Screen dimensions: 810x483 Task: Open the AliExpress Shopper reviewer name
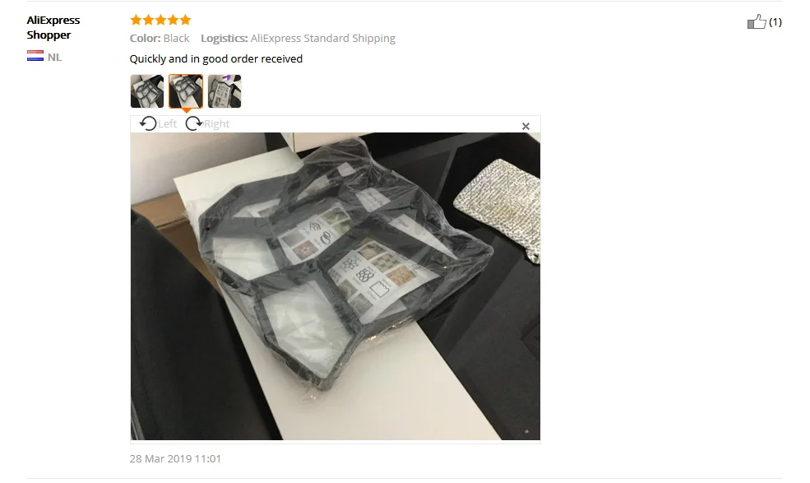53,27
